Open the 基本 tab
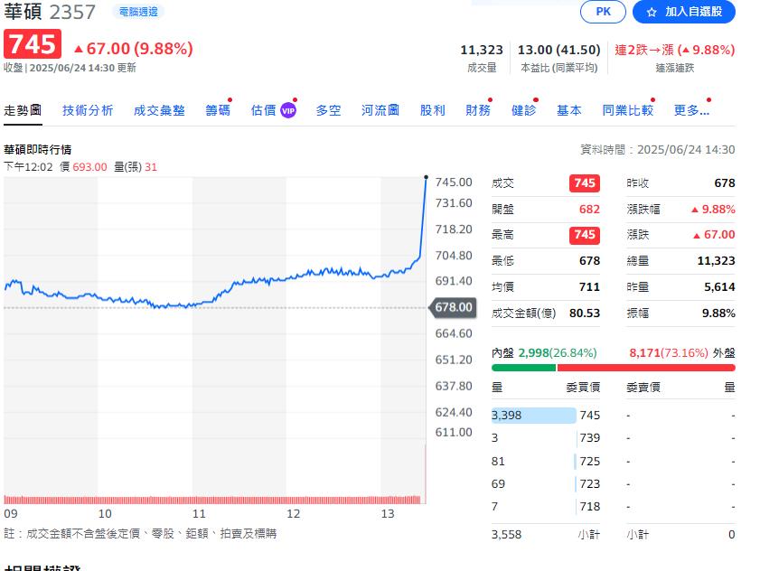 569,110
